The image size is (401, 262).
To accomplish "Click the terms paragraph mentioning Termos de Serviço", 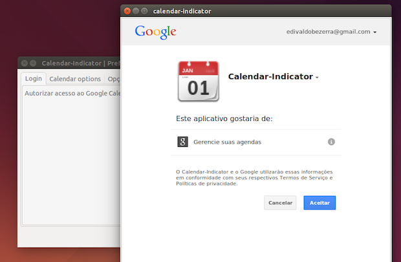I will pos(254,177).
